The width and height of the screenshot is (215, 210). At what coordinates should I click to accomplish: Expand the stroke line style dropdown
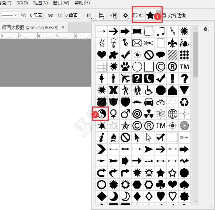9,15
